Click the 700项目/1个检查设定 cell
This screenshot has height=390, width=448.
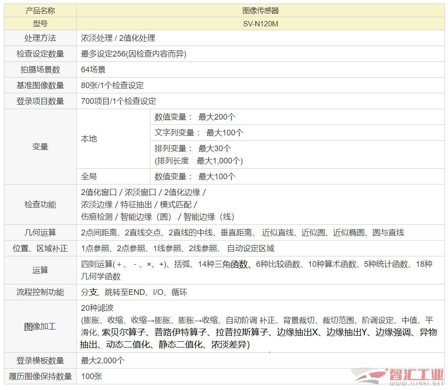[118, 101]
